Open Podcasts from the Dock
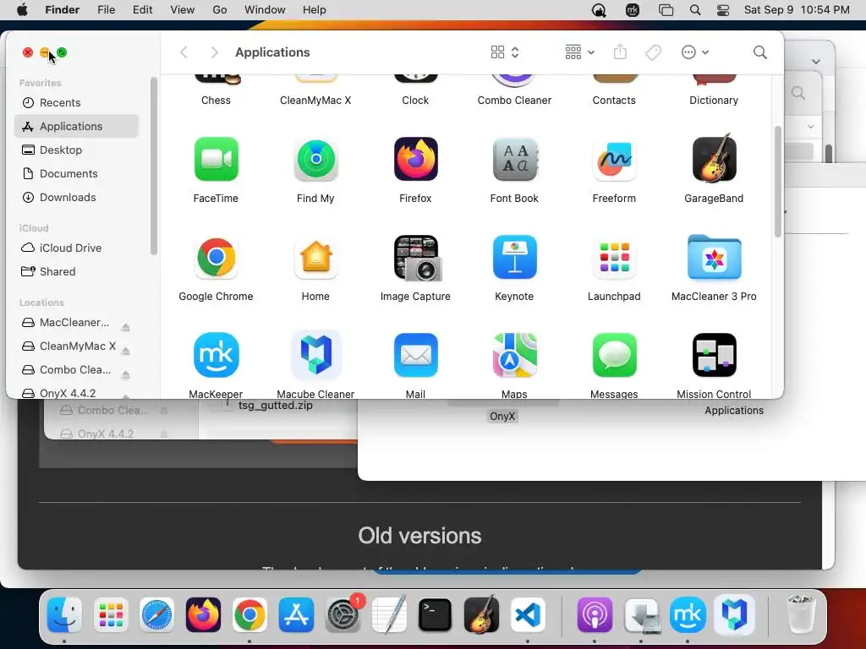The height and width of the screenshot is (649, 866). coord(595,614)
